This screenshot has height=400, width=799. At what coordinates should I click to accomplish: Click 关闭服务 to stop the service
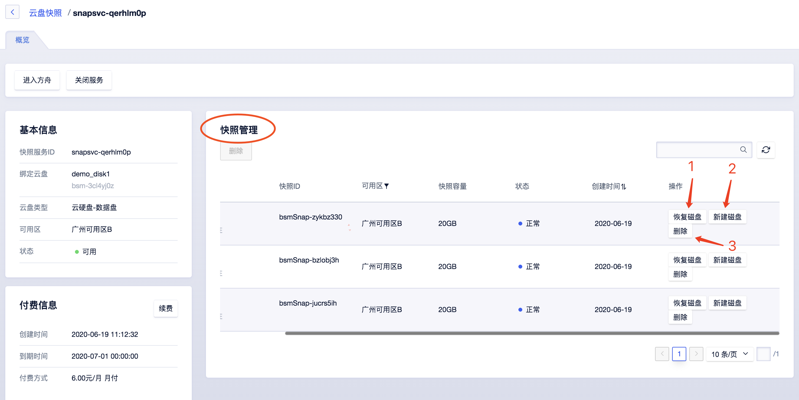pyautogui.click(x=89, y=80)
